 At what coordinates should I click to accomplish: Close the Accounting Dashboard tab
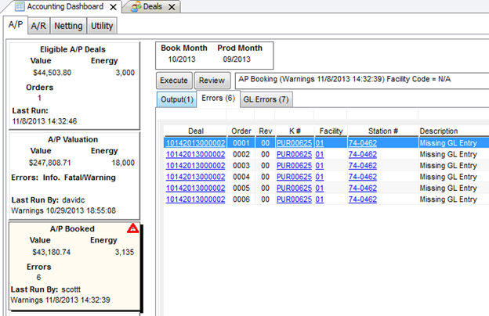click(x=114, y=6)
